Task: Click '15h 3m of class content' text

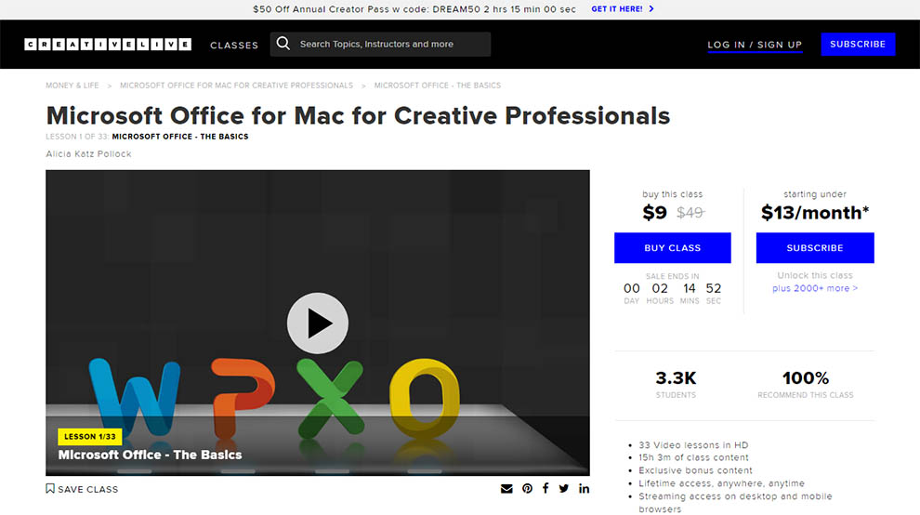Action: click(693, 457)
